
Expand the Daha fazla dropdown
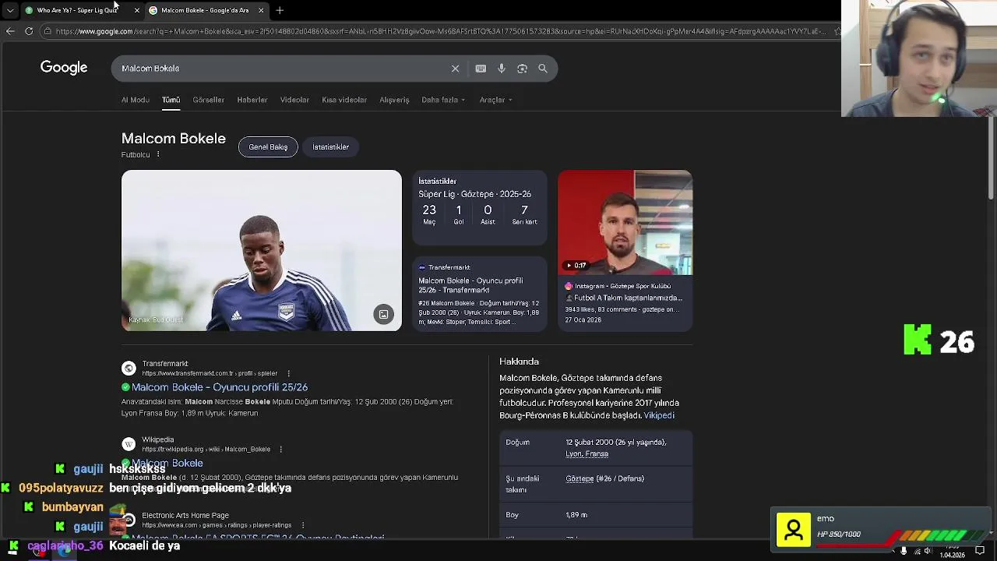[443, 100]
